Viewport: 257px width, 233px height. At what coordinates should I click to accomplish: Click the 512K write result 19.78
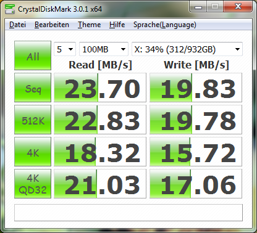[196, 120]
